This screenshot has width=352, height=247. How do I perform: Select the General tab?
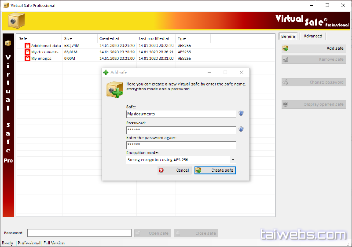[289, 37]
